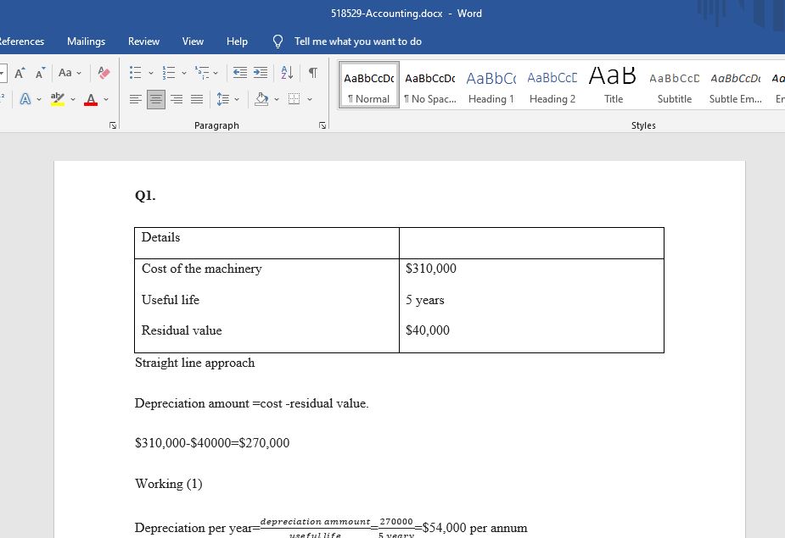Toggle center alignment
785x538 pixels.
pos(155,99)
